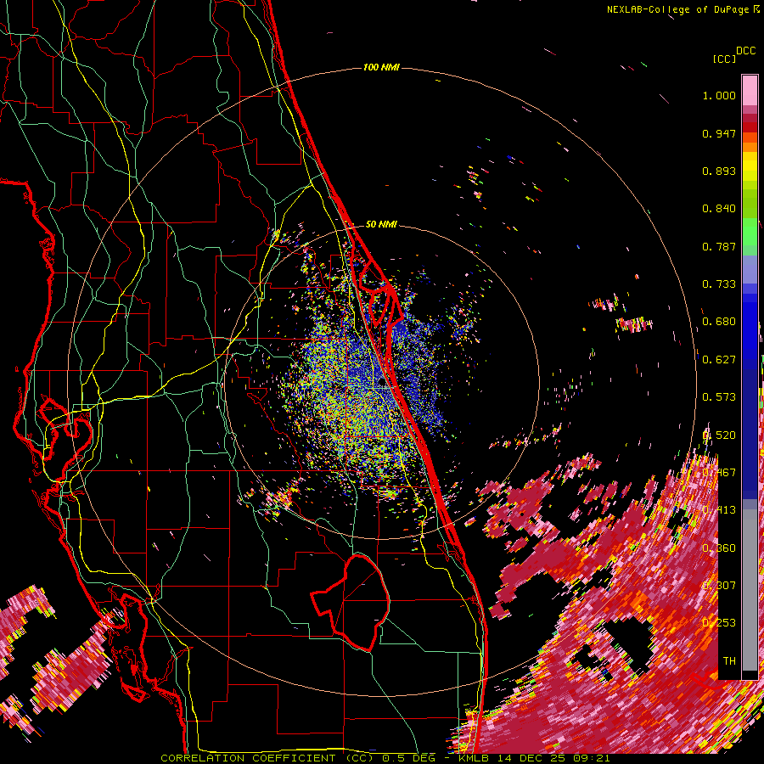Click the gray lower segment of color bar

pos(750,590)
